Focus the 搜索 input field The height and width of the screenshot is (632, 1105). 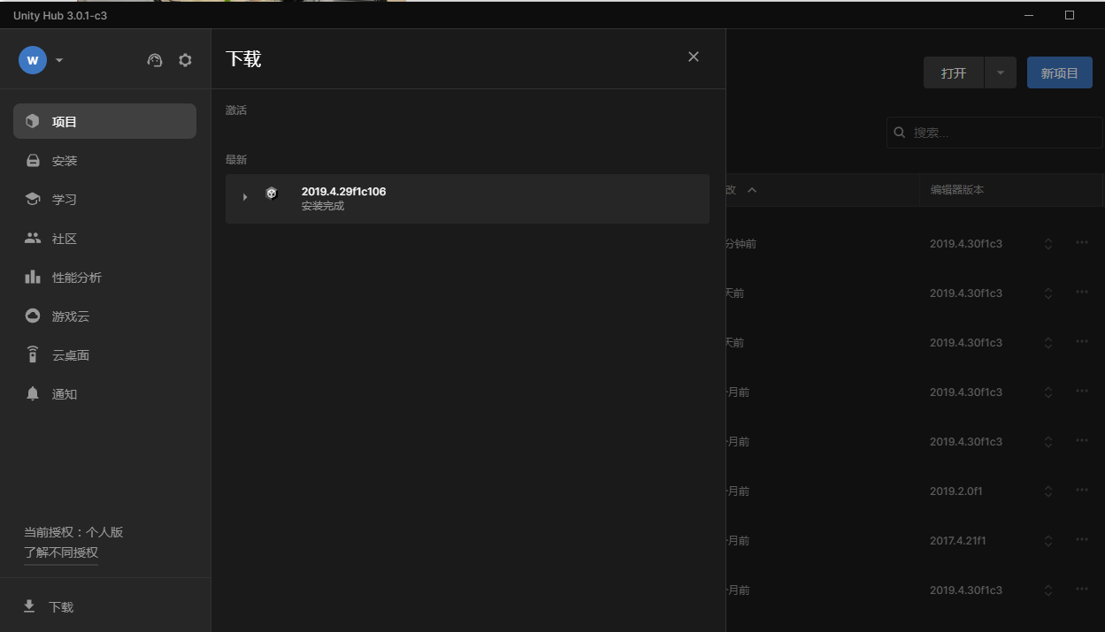click(994, 133)
